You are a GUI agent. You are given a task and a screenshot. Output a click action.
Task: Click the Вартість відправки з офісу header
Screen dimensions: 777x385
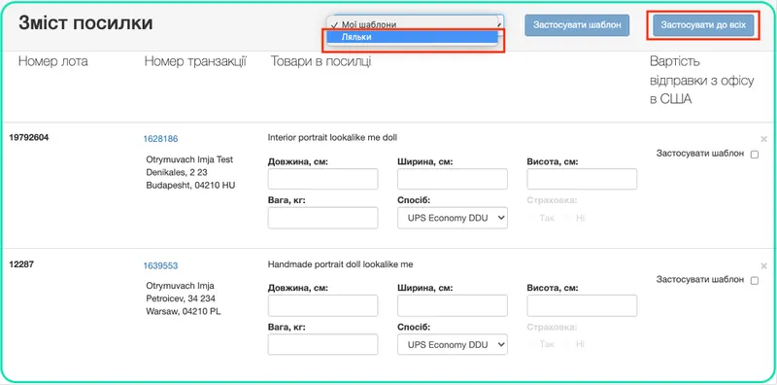701,81
